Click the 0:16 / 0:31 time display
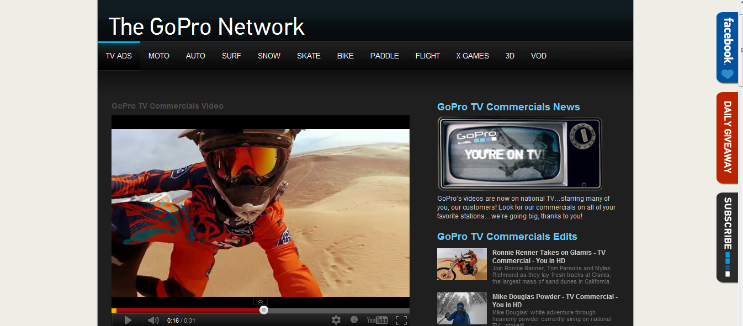This screenshot has width=743, height=326. pos(182,320)
